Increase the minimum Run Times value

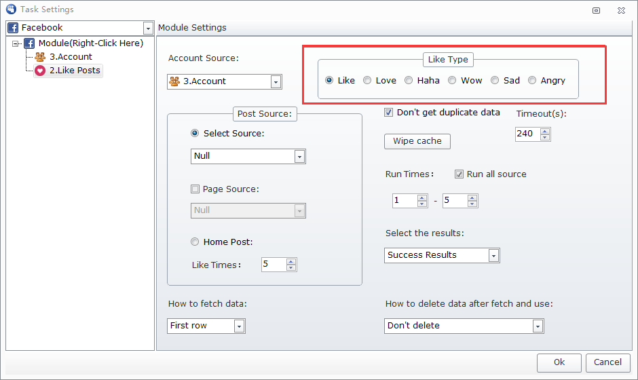tap(422, 197)
